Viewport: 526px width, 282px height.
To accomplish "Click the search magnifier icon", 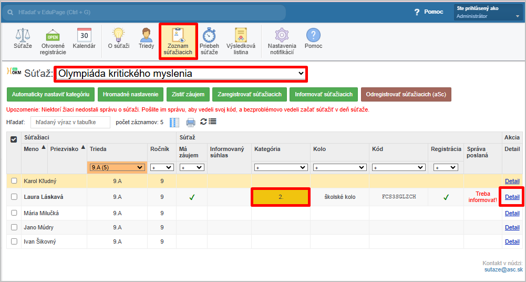I will tap(11, 13).
